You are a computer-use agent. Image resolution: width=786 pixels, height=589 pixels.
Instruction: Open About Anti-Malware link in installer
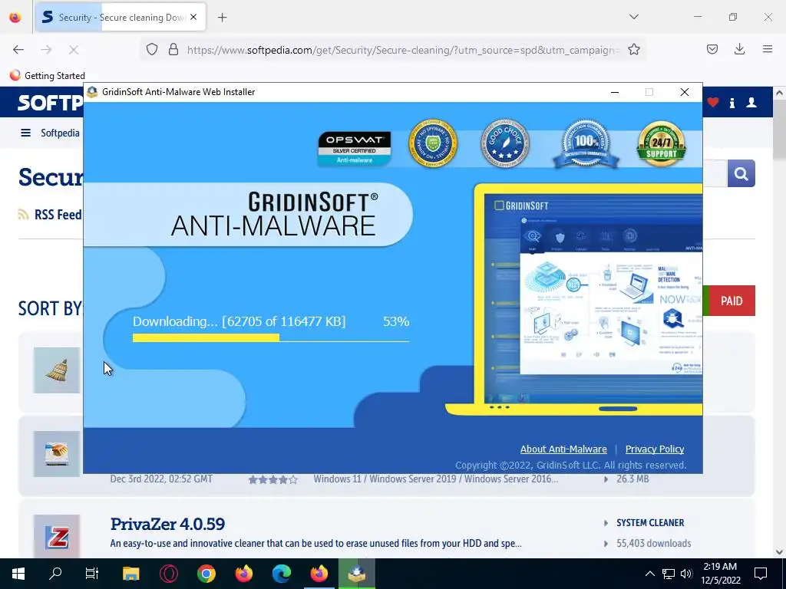563,449
